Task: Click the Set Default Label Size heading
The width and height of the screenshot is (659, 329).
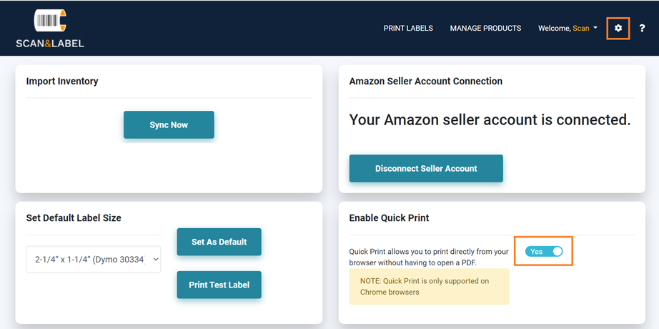Action: pos(74,218)
